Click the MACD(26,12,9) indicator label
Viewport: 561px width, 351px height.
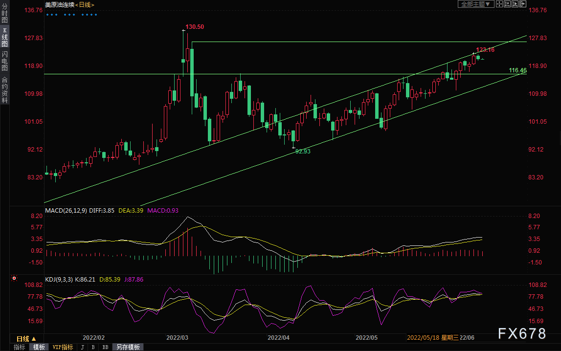[66, 211]
